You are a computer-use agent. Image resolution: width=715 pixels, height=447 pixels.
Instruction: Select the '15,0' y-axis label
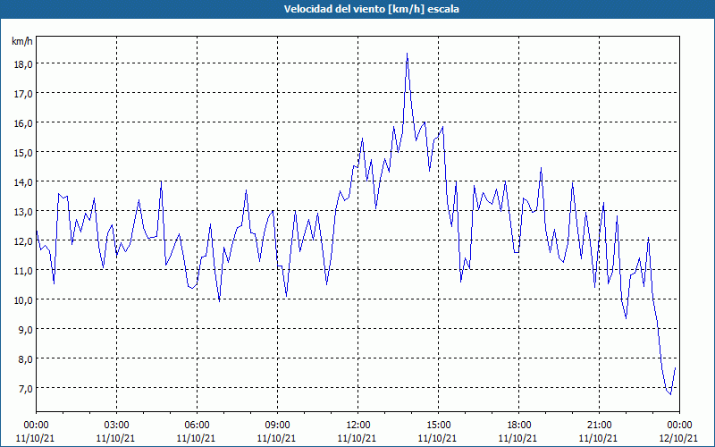coord(23,152)
